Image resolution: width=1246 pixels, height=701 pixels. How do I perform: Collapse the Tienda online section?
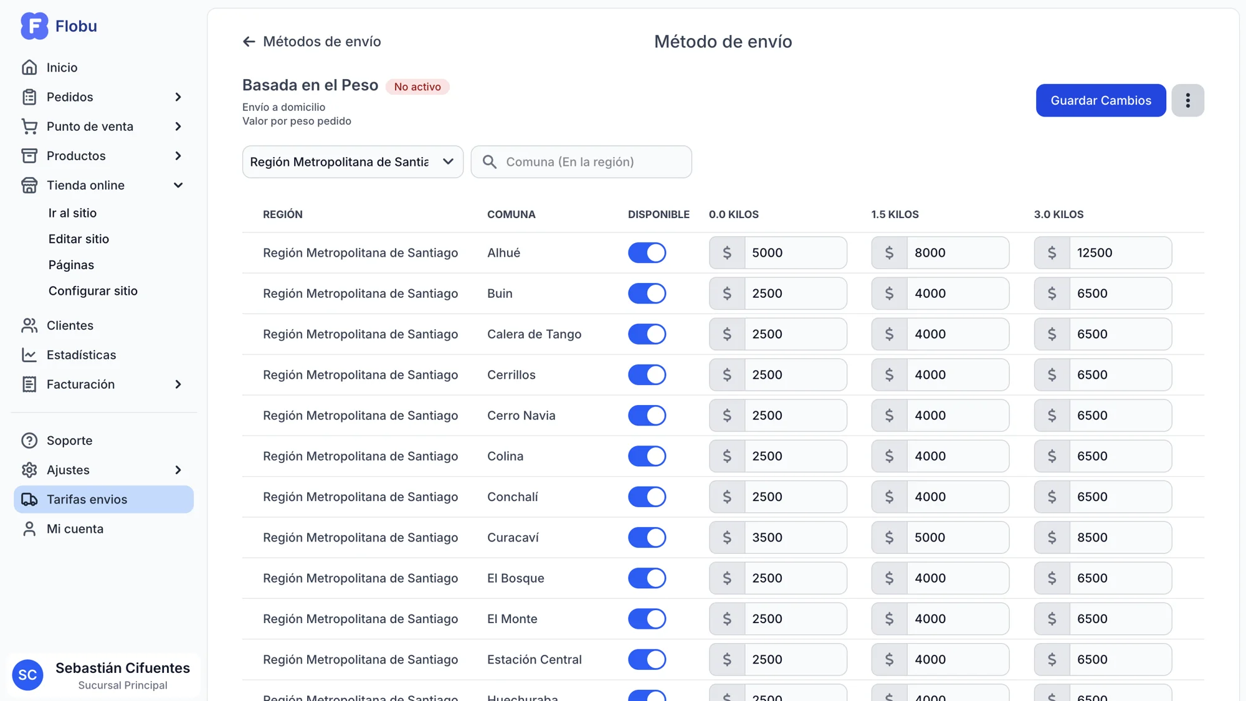click(x=178, y=185)
